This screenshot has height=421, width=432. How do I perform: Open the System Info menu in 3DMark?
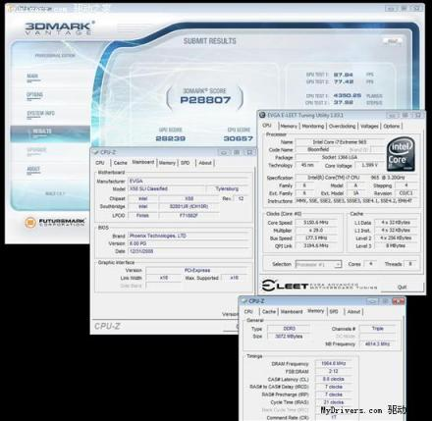(x=40, y=114)
